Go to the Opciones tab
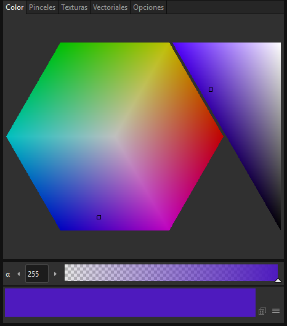Viewport: 287px width, 326px height. [148, 7]
